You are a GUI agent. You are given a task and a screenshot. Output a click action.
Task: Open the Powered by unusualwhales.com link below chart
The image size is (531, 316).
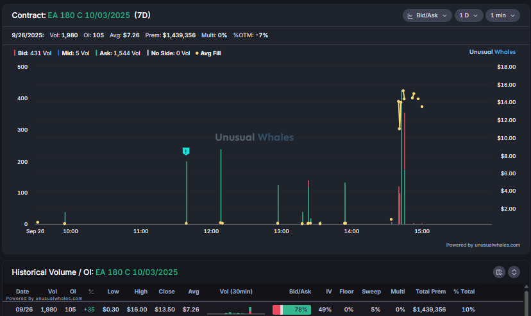pyautogui.click(x=483, y=245)
